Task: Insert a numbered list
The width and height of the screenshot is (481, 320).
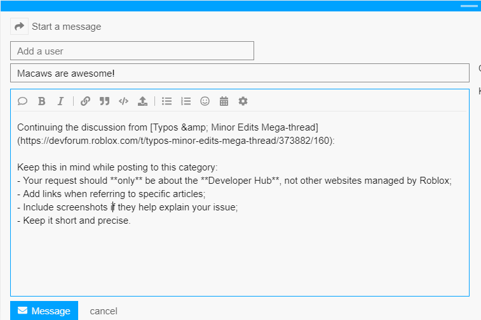Action: click(186, 101)
